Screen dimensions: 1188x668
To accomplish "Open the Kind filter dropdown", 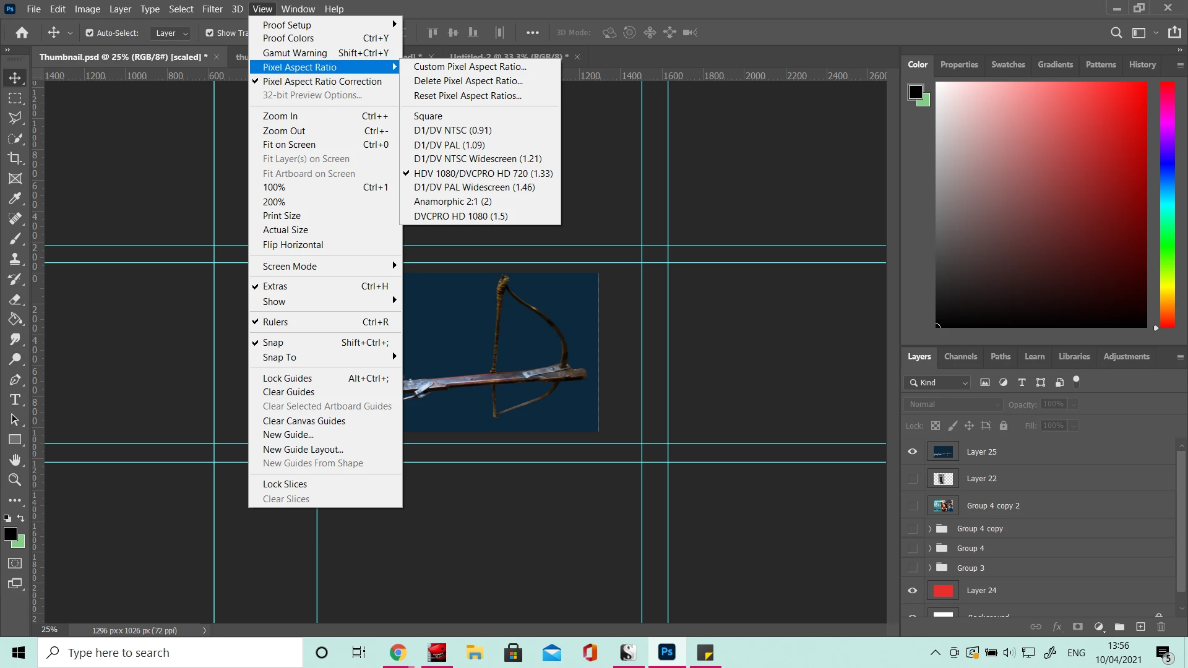I will tap(938, 383).
